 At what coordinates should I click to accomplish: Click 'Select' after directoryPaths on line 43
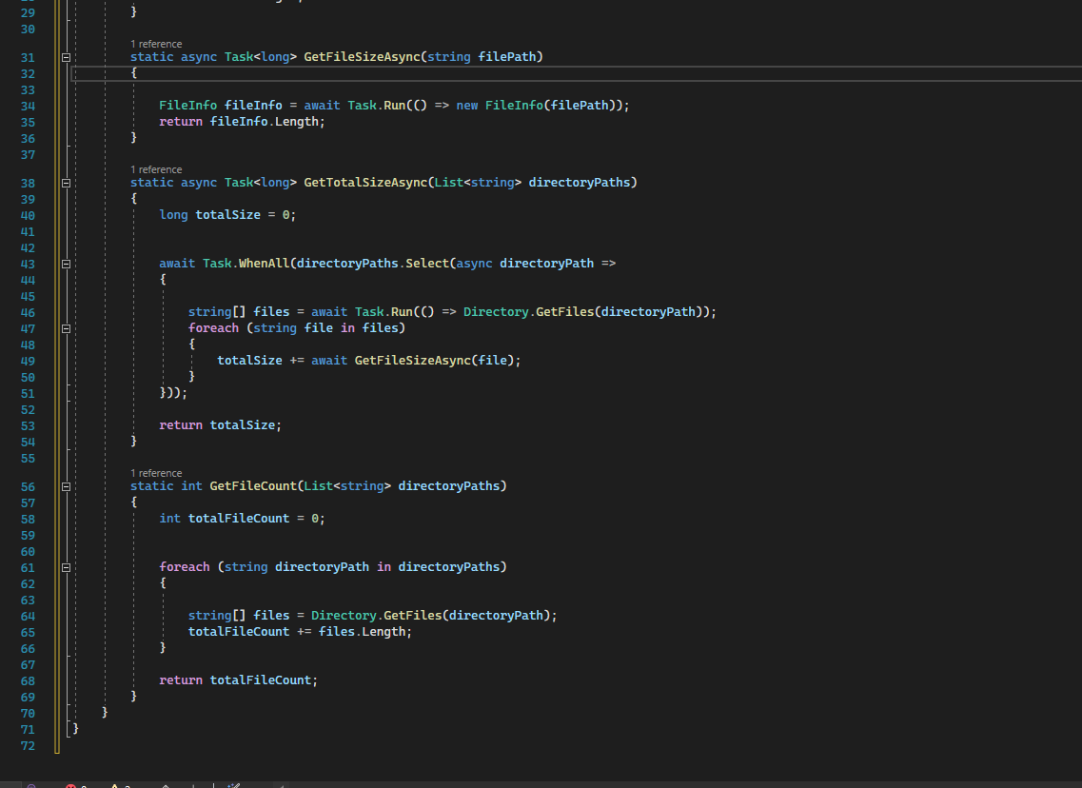click(427, 263)
